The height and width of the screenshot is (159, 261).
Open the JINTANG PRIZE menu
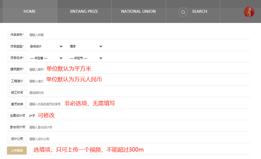[x=84, y=11]
